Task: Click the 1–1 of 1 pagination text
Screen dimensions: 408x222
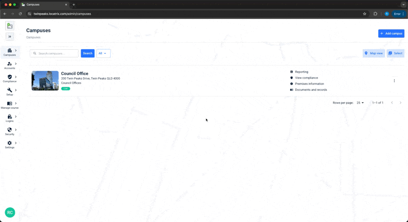Action: [377, 103]
